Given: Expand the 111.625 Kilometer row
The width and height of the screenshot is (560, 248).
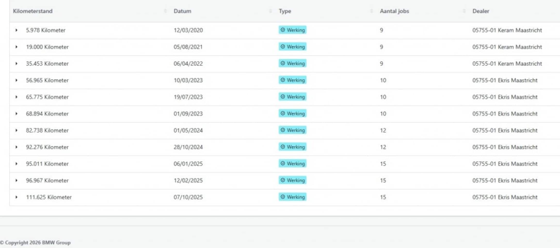Looking at the screenshot, I should tap(16, 197).
